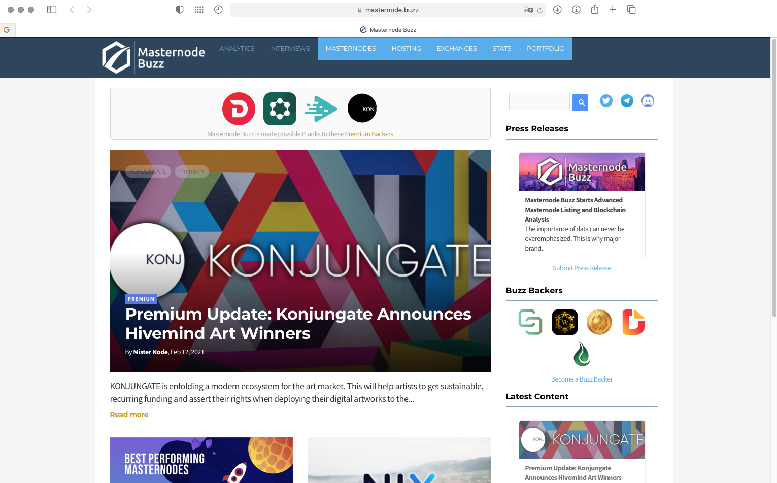
Task: Open the pinned Google tab
Action: (x=7, y=30)
